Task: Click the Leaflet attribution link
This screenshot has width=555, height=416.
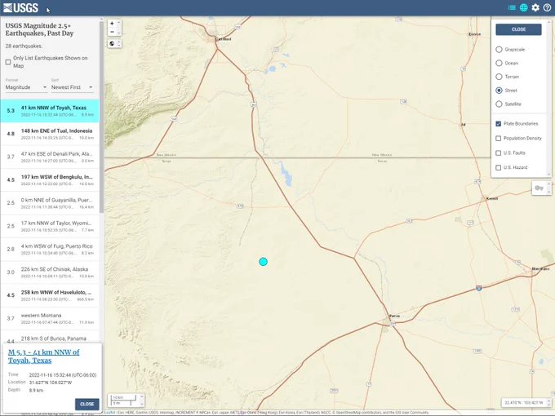Action: pyautogui.click(x=109, y=413)
